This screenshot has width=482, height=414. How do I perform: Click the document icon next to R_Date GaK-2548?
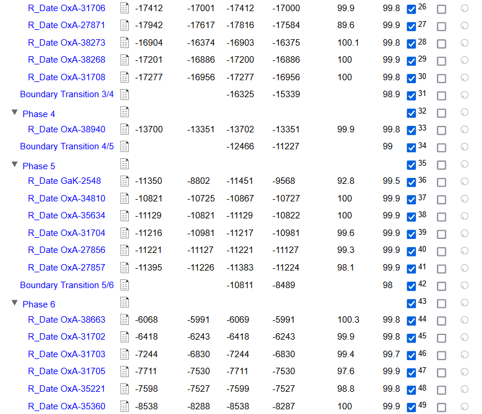coord(124,181)
